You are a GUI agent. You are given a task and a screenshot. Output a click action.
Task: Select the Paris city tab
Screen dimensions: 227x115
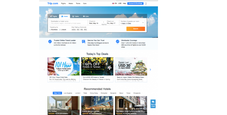[x=85, y=93]
